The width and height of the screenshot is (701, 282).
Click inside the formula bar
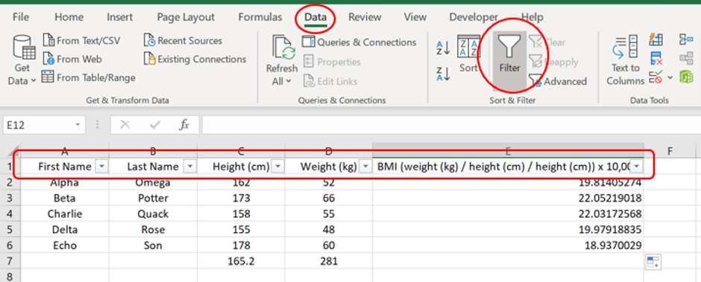(x=451, y=125)
